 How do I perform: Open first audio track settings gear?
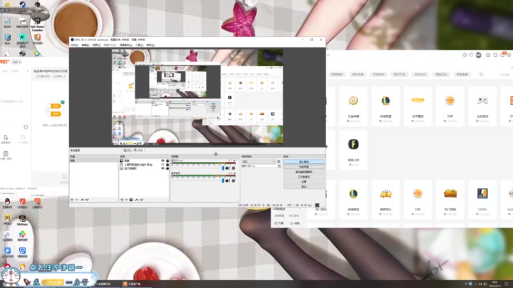[233, 168]
